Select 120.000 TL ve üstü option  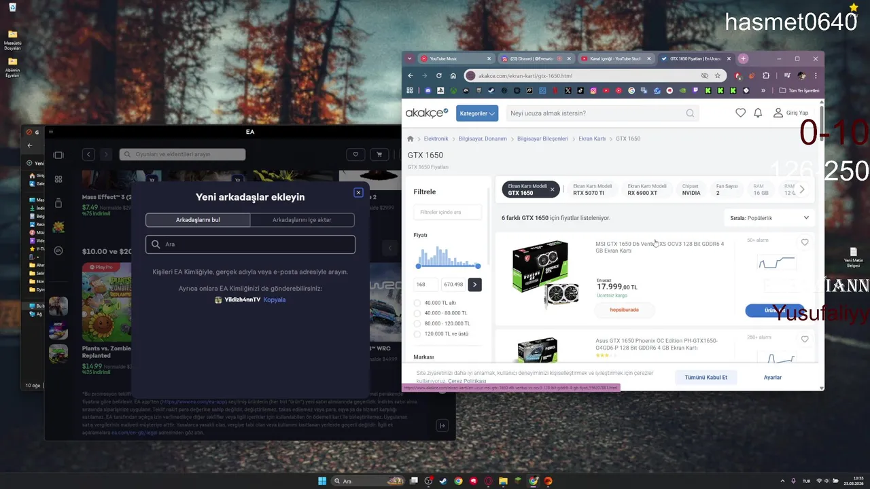click(x=417, y=333)
